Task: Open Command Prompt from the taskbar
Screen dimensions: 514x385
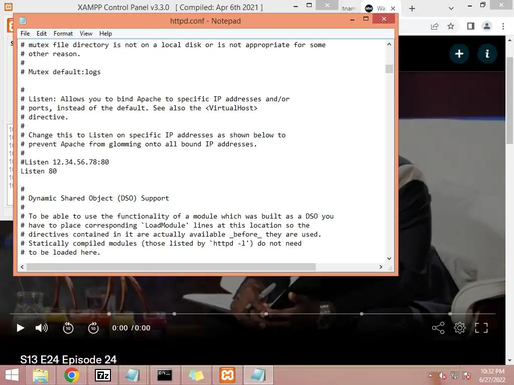Action: [x=165, y=375]
